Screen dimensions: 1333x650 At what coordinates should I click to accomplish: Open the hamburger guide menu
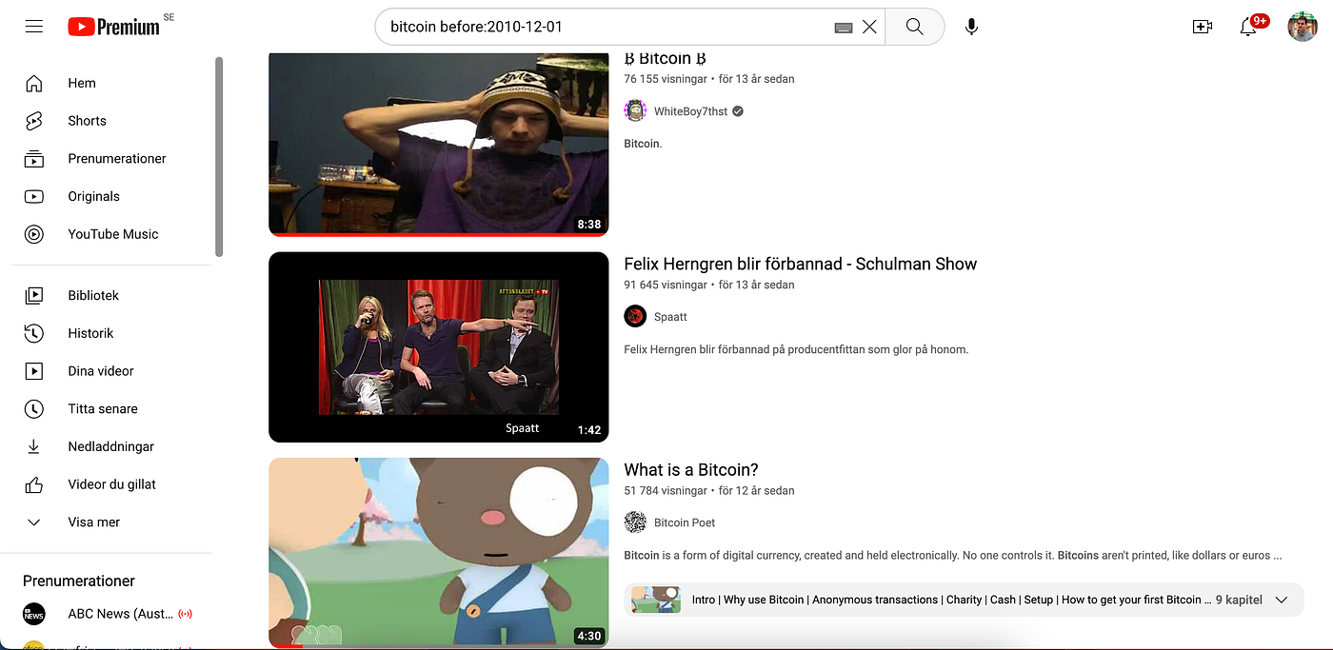[x=34, y=27]
